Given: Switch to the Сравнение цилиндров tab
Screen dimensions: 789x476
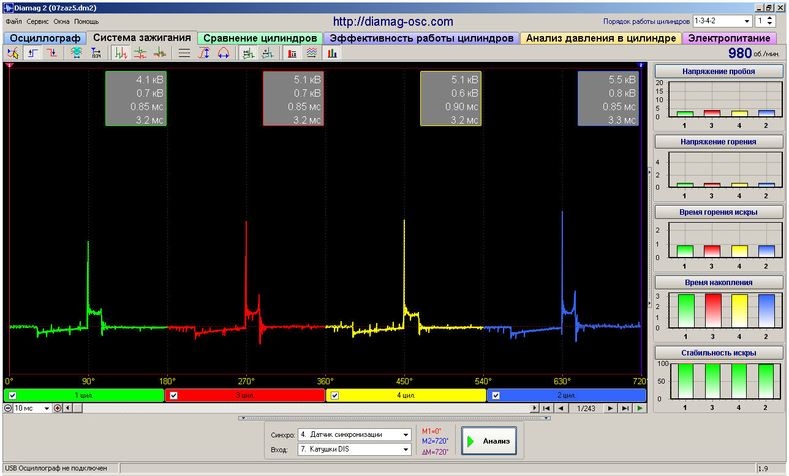Looking at the screenshot, I should click(260, 39).
